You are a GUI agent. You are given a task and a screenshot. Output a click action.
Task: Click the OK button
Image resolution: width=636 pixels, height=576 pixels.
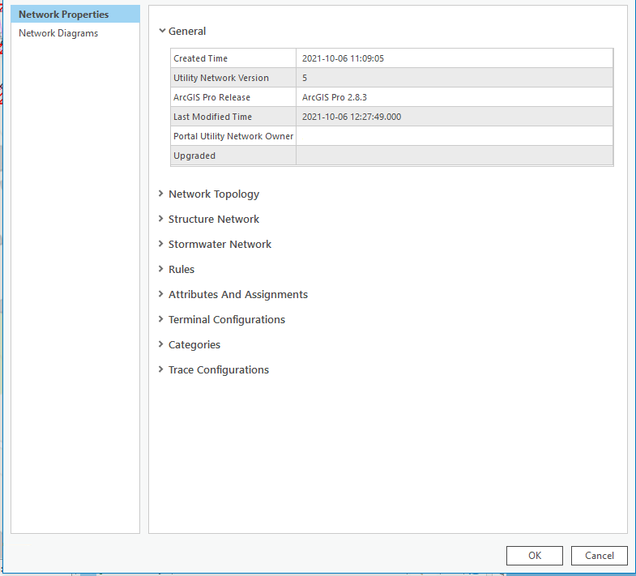click(x=535, y=555)
